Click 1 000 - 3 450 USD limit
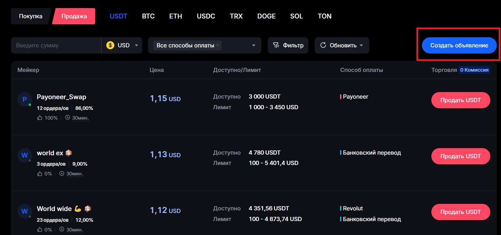 point(273,107)
